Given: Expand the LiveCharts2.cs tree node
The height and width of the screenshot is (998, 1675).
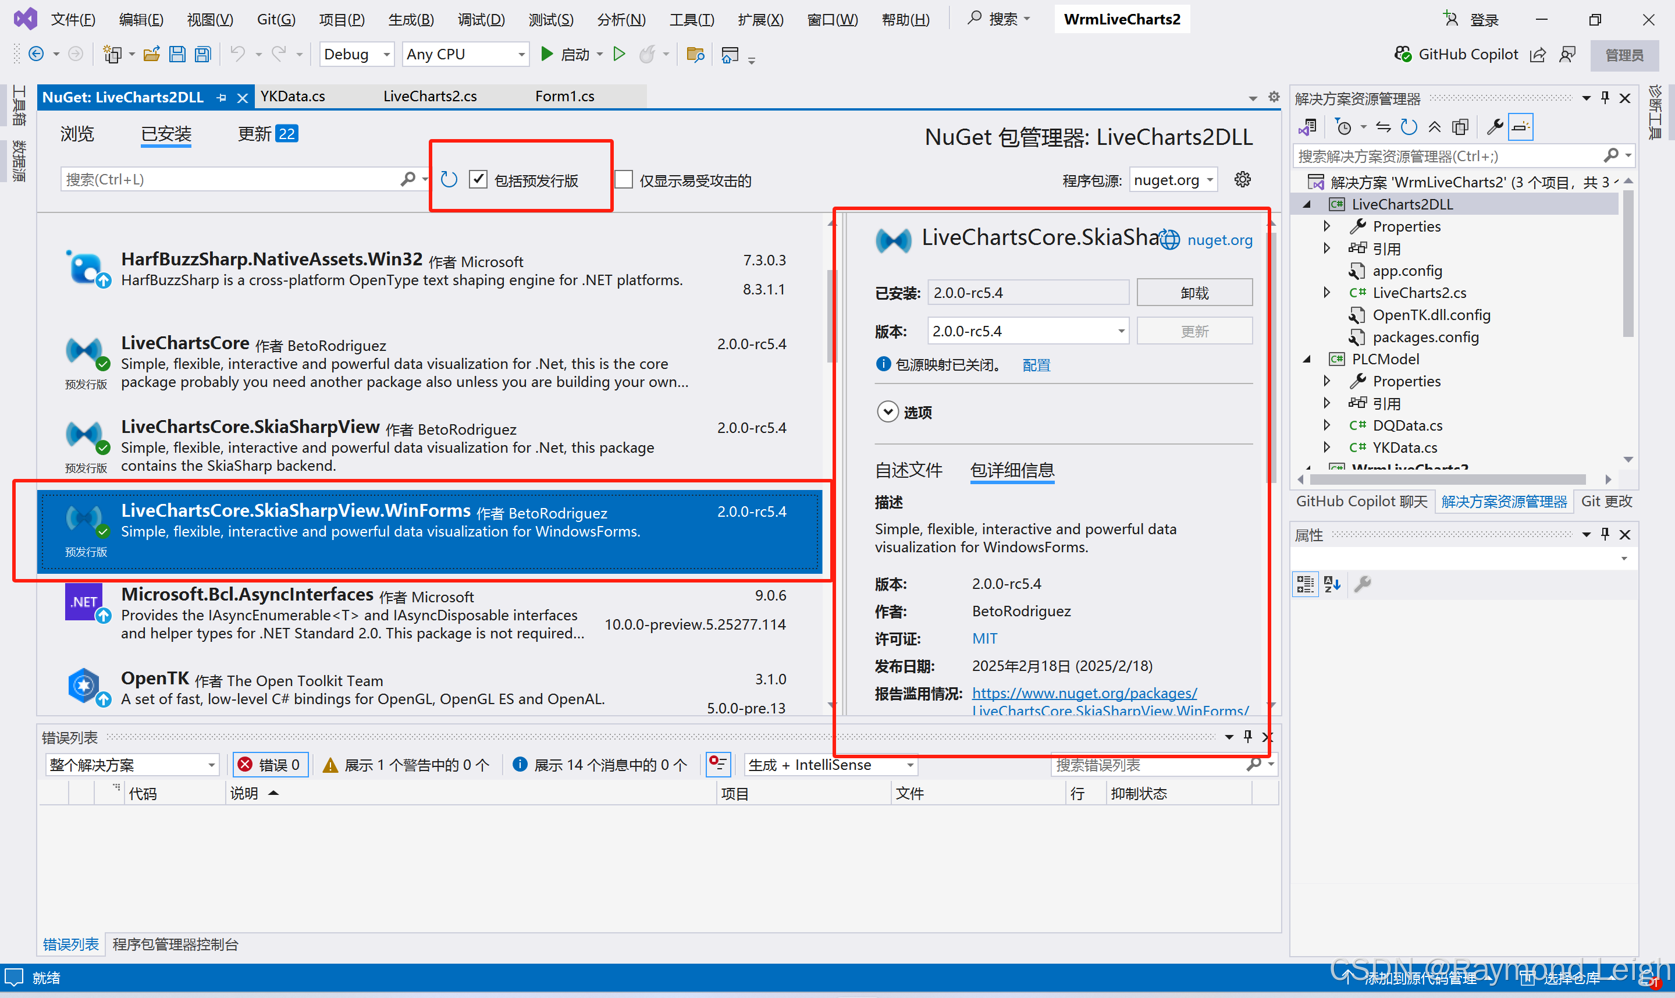Looking at the screenshot, I should [x=1326, y=293].
